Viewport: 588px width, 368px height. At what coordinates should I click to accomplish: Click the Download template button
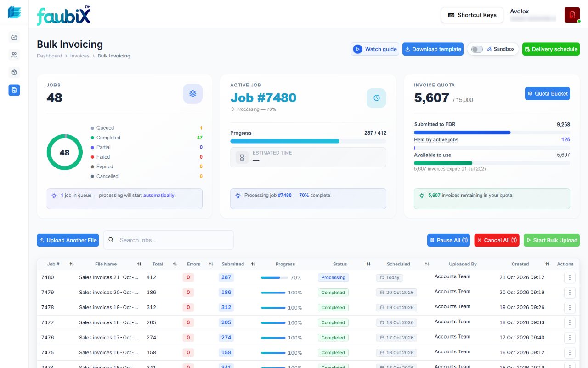(x=433, y=49)
